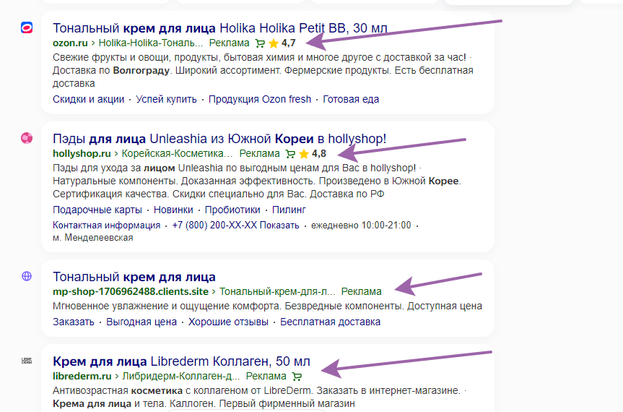Image resolution: width=623 pixels, height=412 pixels.
Task: Open the Успей купить sitelink
Action: pos(166,99)
